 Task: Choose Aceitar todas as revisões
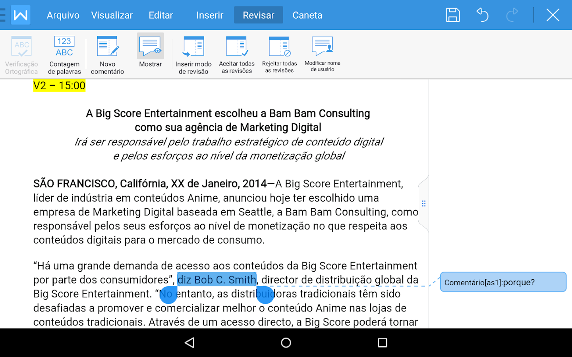point(237,55)
